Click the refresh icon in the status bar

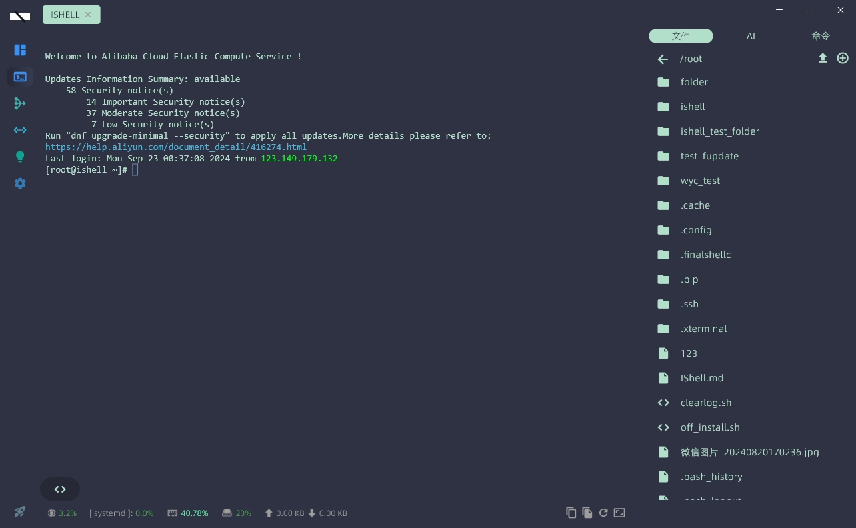(603, 513)
